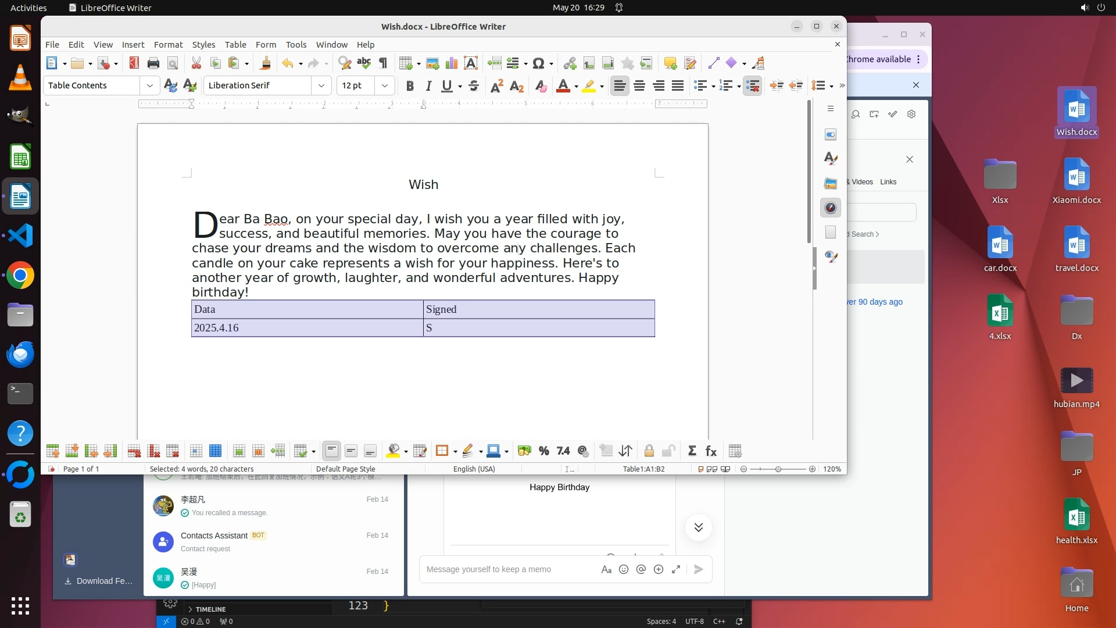Screen dimensions: 1116x628
Task: Enable justified paragraph alignment
Action: [x=678, y=86]
